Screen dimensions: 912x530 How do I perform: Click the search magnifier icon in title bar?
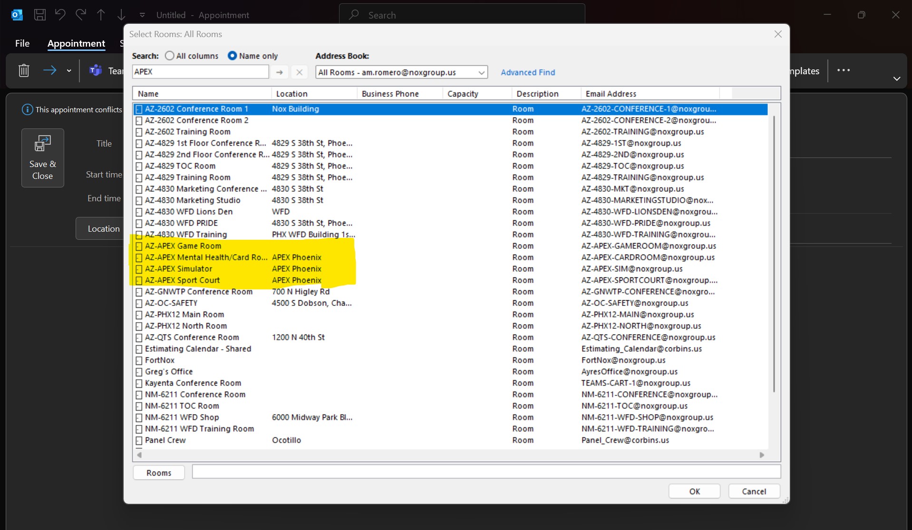click(353, 15)
